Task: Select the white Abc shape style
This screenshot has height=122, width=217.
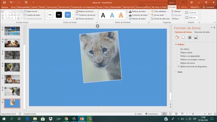Action: (50, 15)
